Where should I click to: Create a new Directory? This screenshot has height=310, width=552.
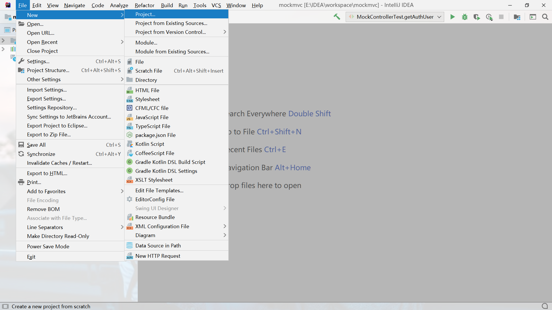pos(177,80)
